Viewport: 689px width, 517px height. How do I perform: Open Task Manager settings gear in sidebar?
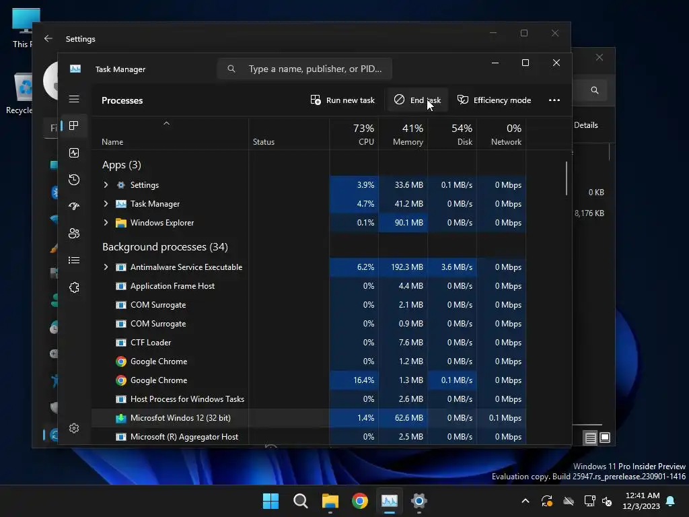coord(74,427)
